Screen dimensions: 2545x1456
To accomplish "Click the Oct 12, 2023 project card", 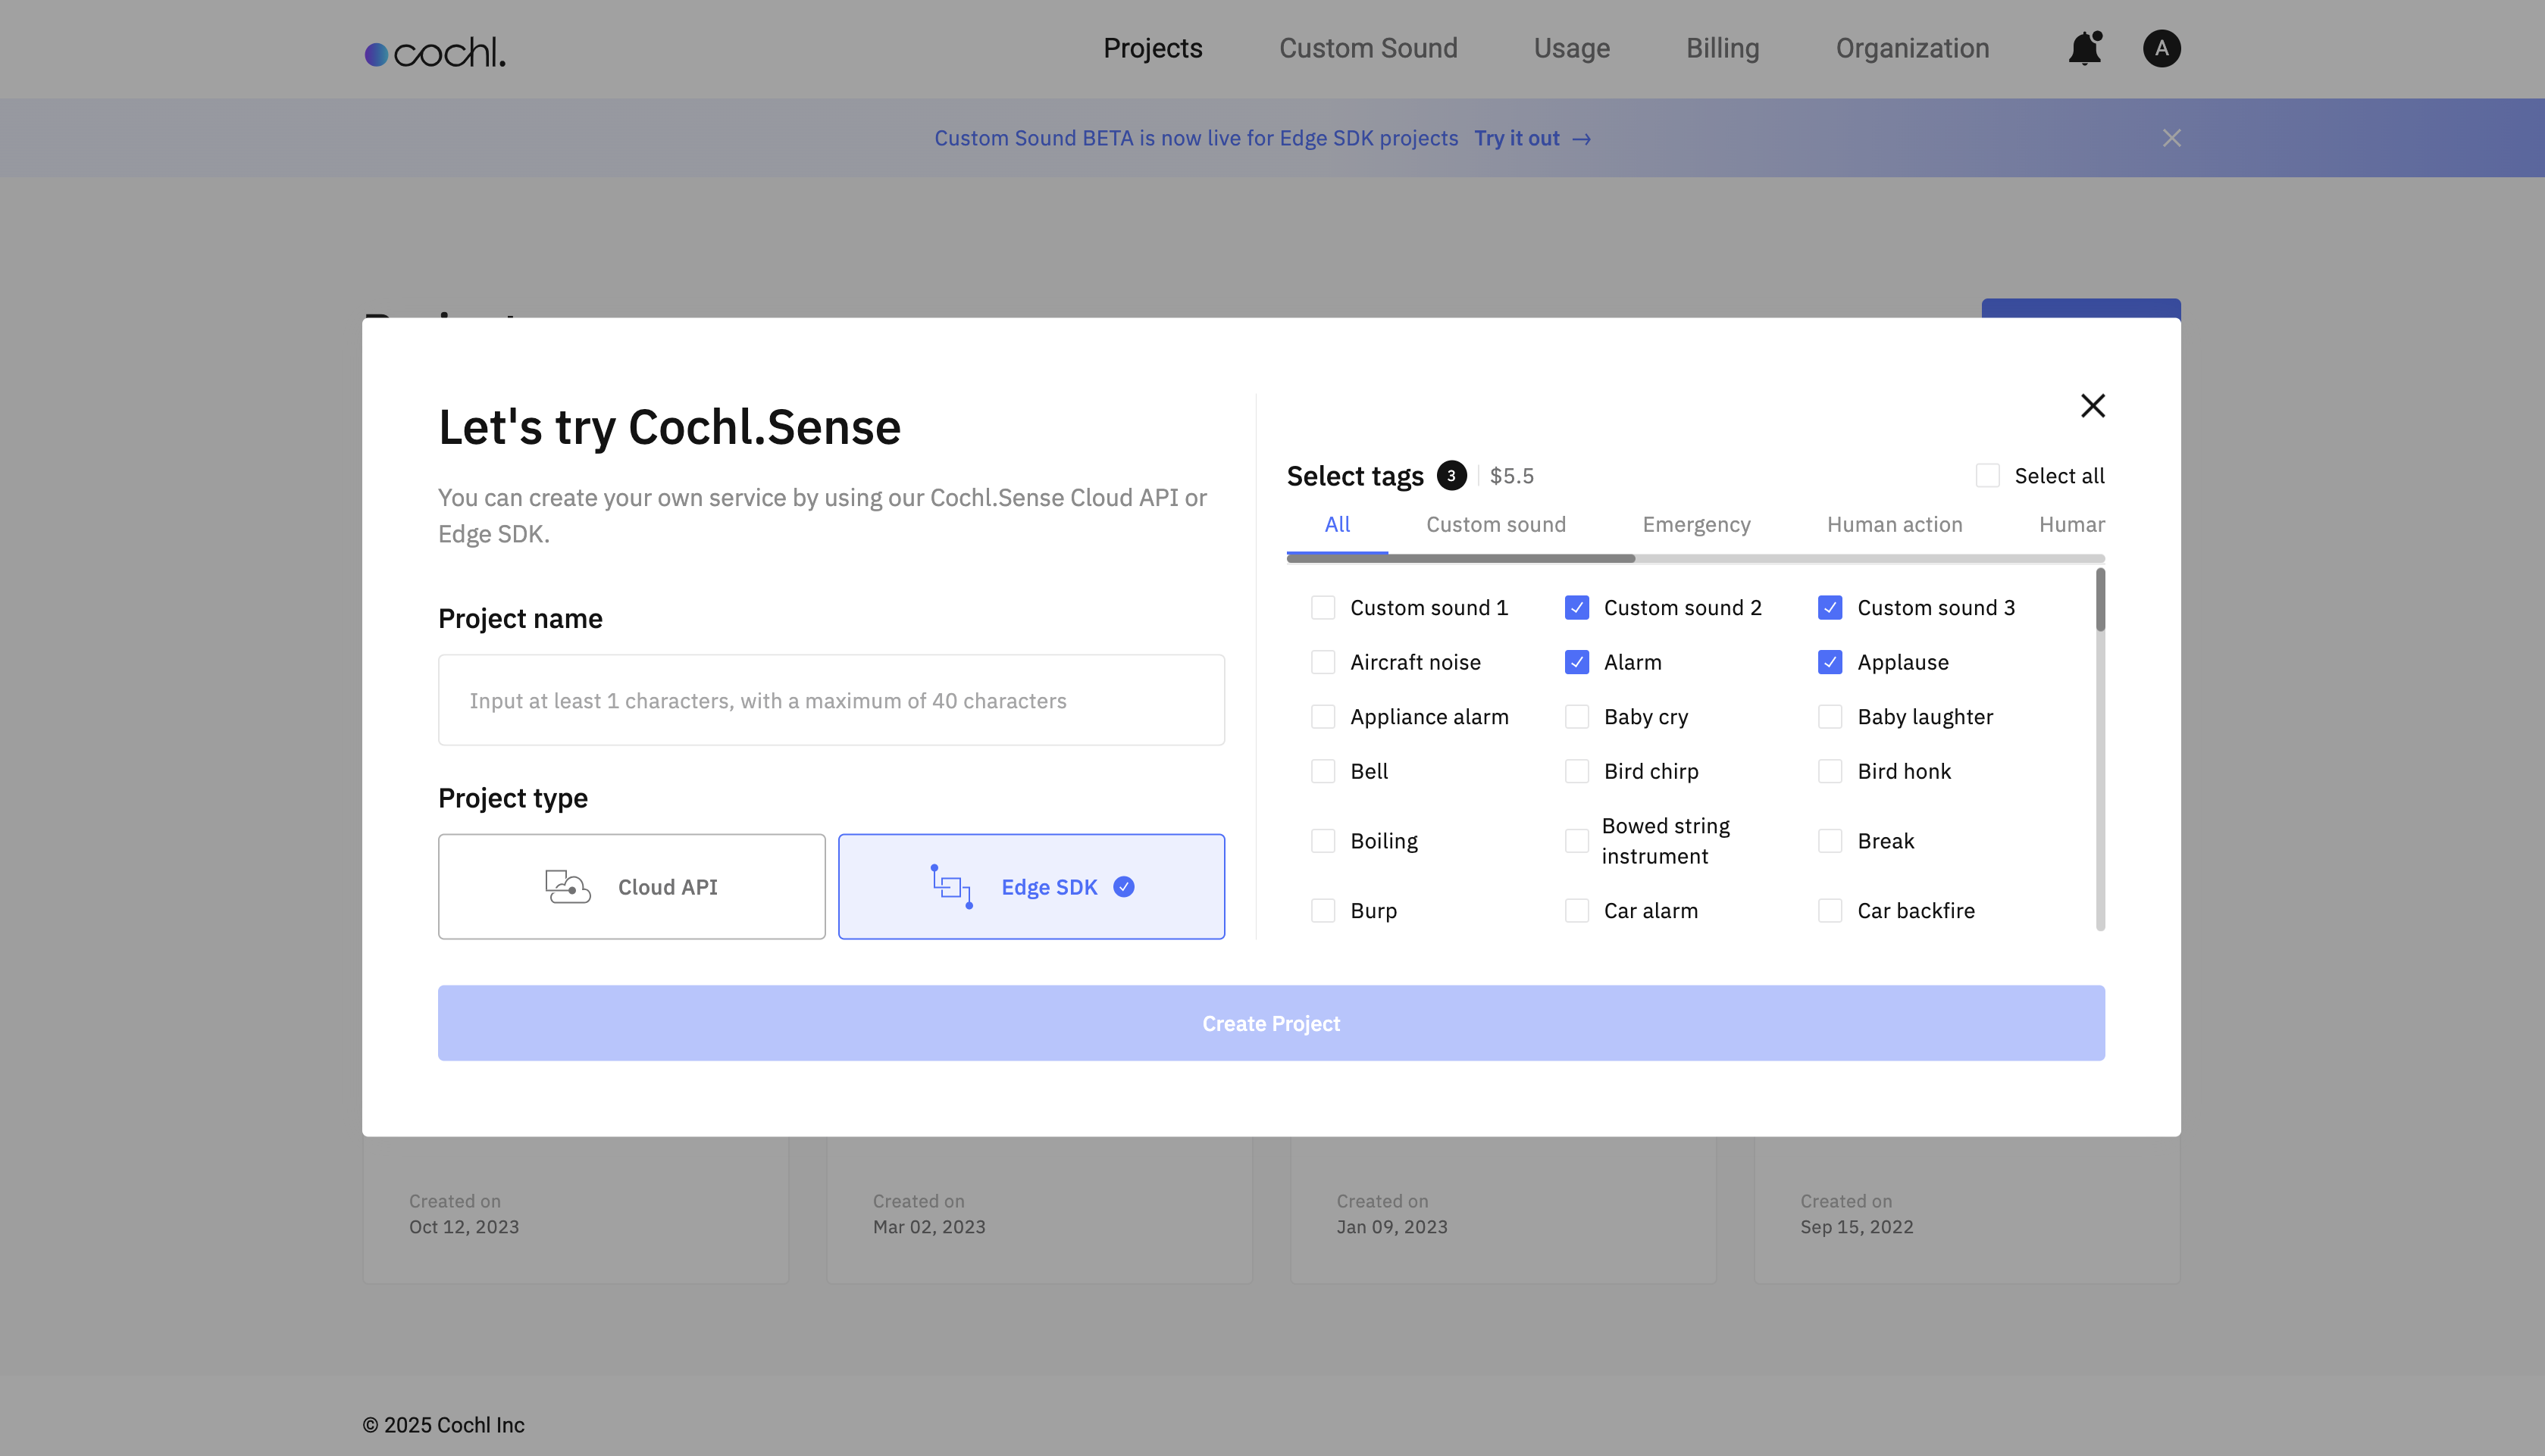I will pyautogui.click(x=575, y=1210).
